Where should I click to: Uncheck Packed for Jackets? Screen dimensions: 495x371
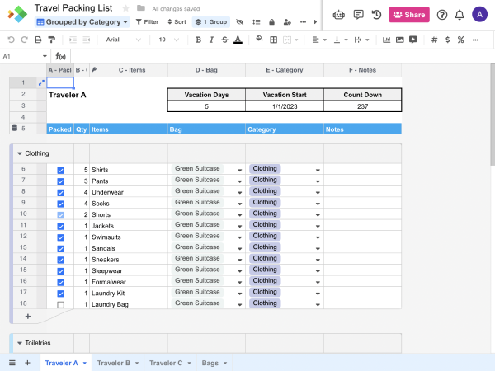(60, 226)
